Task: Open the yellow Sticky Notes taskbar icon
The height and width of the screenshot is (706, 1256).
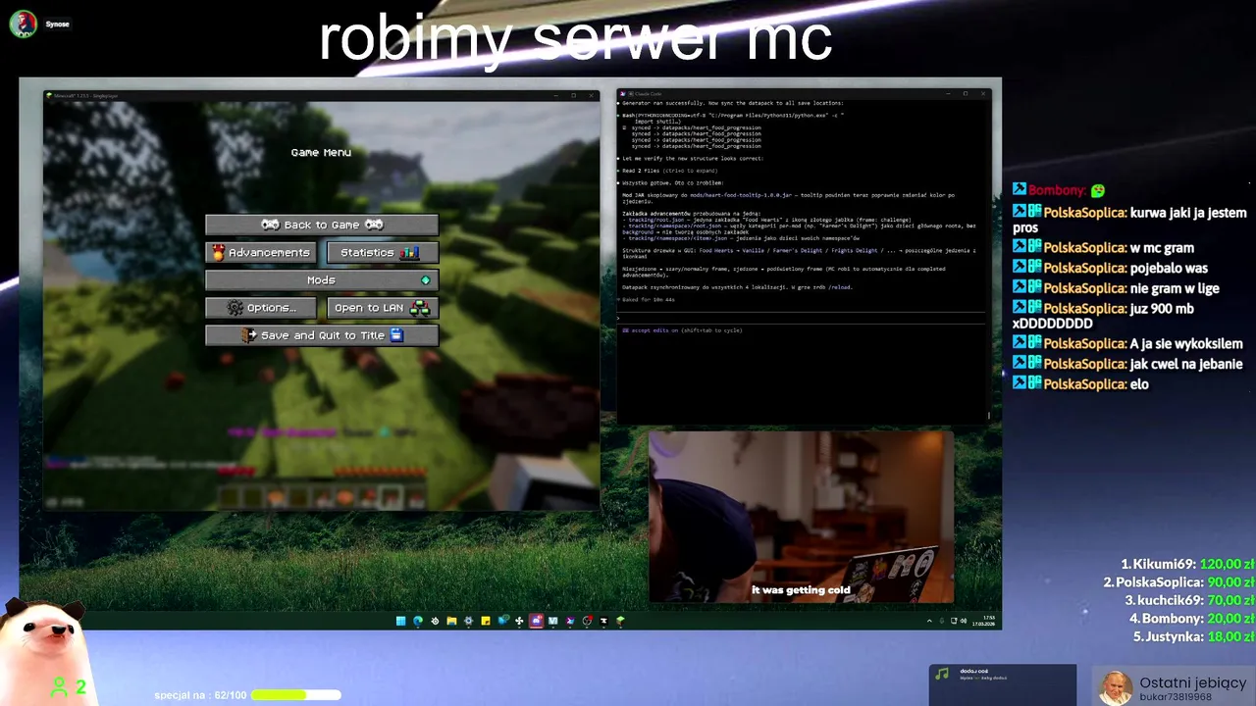Action: tap(486, 621)
